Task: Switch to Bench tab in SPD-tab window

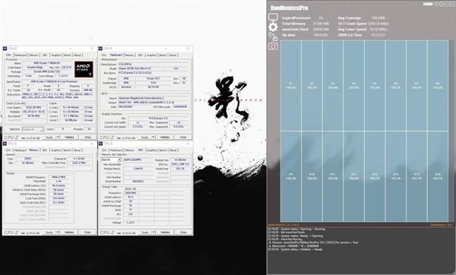Action: (163, 150)
